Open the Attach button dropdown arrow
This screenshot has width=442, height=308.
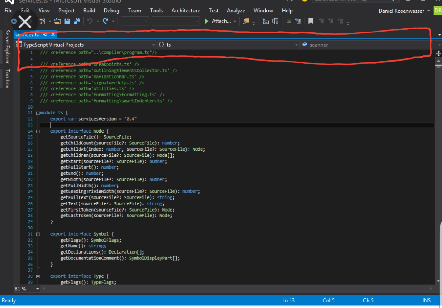tap(235, 21)
